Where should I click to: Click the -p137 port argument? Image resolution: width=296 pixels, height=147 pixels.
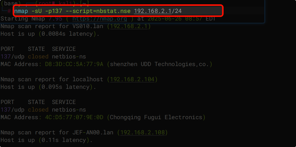click(54, 11)
